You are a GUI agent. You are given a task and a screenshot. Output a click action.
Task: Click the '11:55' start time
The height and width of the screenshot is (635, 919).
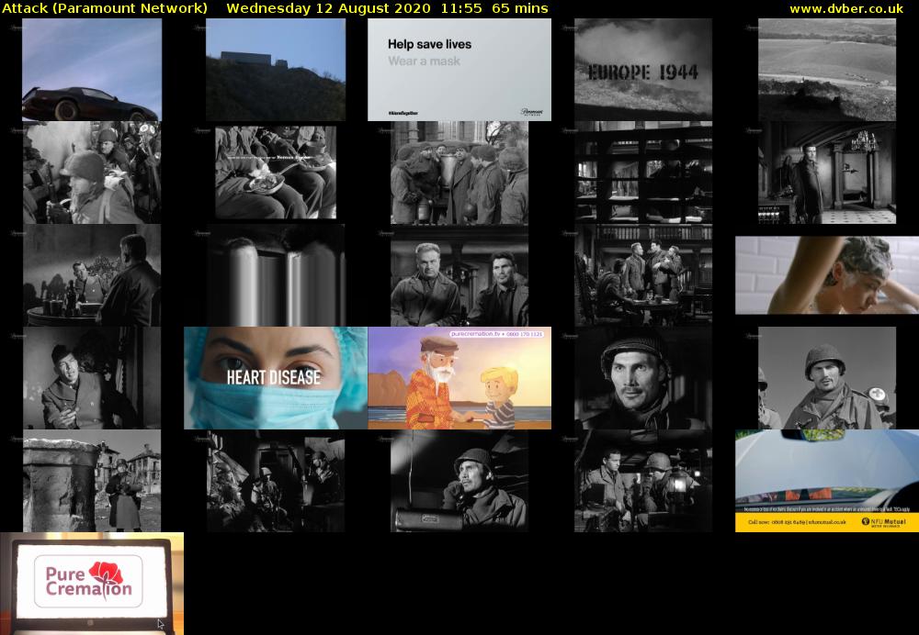click(x=461, y=8)
